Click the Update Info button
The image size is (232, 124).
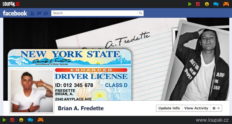click(169, 108)
